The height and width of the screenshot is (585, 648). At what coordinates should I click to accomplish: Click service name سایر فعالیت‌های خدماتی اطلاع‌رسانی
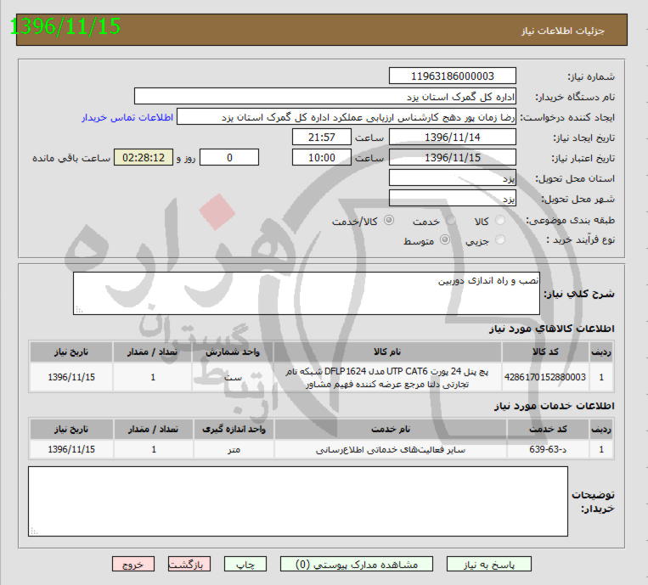391,449
